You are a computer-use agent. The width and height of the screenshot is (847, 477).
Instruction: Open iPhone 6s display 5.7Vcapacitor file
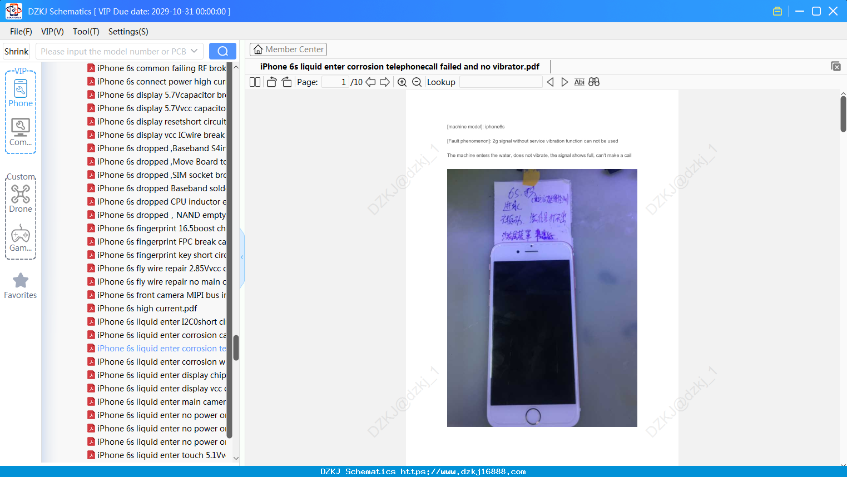[157, 95]
